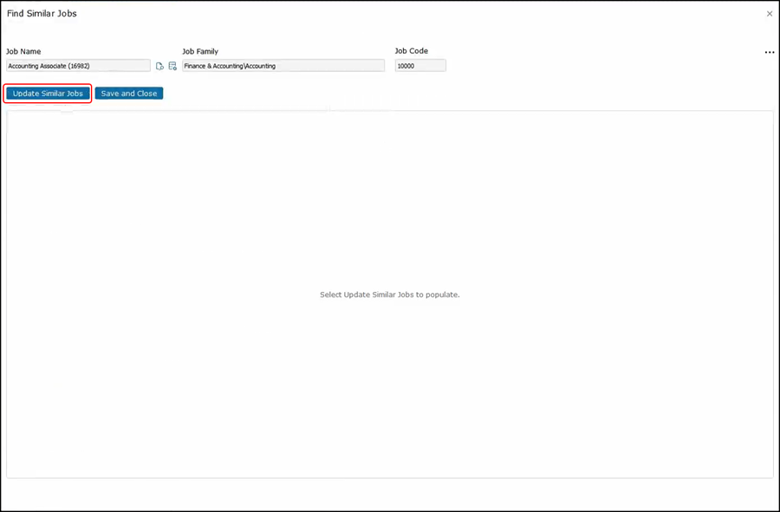This screenshot has width=780, height=512.
Task: Open the job lookup icon beside Job Name
Action: pyautogui.click(x=159, y=66)
